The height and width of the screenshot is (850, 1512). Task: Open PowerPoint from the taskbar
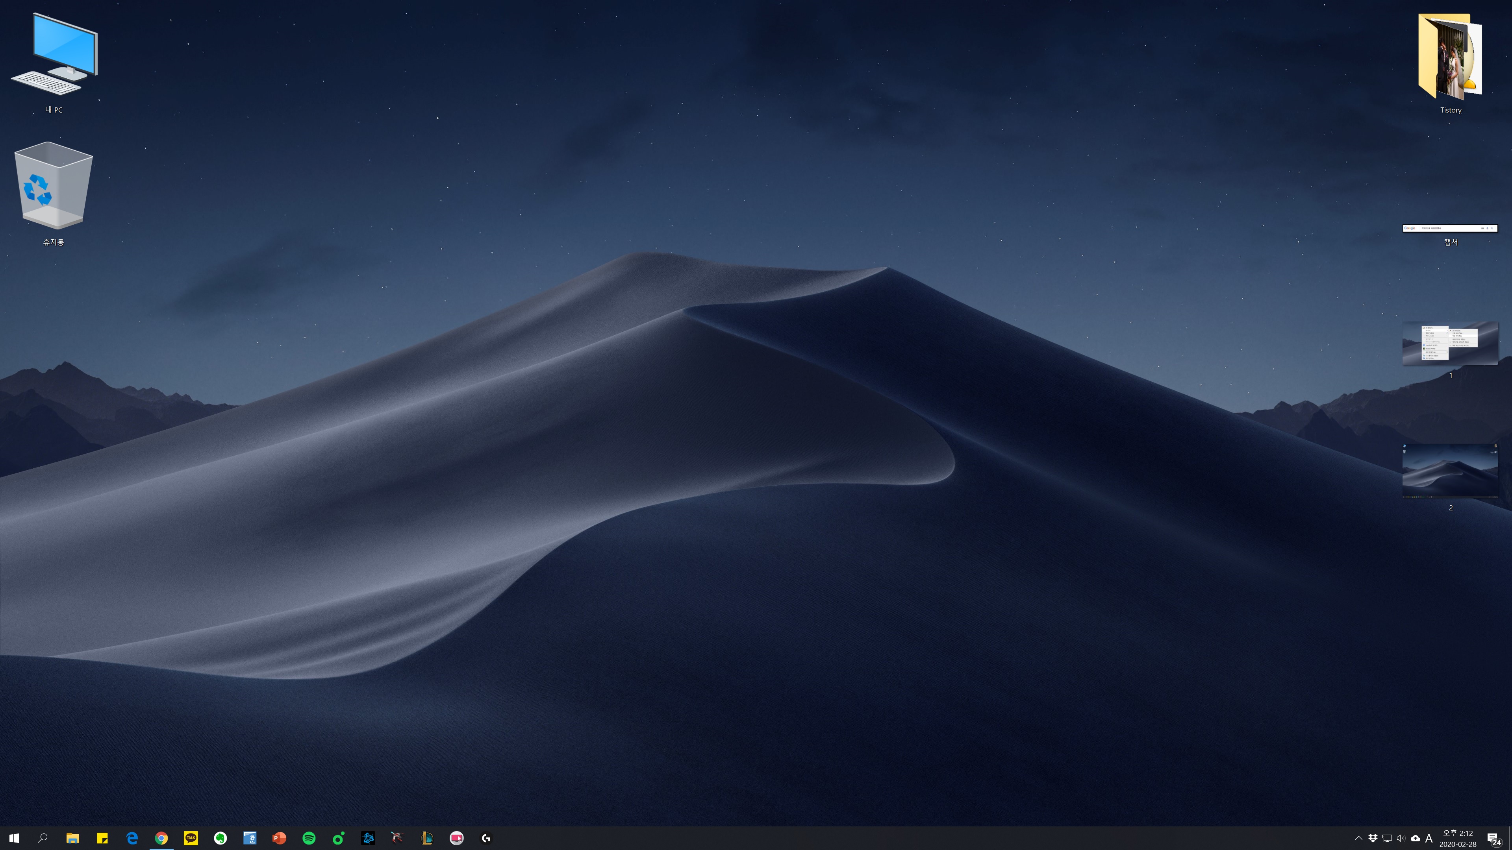(280, 838)
